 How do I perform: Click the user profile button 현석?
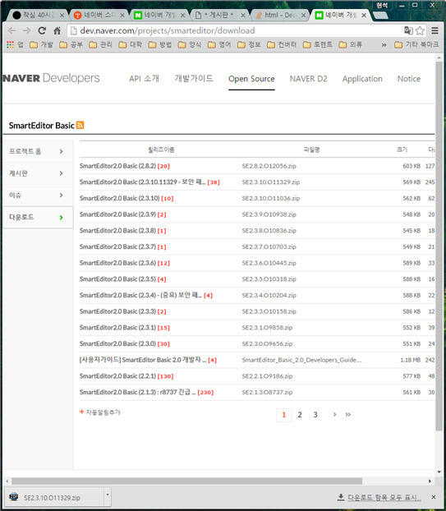(x=382, y=5)
